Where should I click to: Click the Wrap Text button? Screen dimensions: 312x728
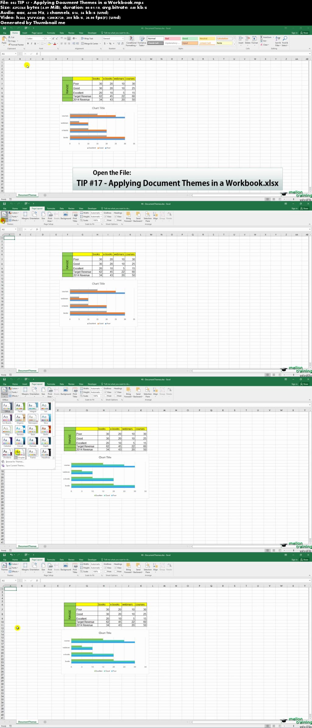87,39
